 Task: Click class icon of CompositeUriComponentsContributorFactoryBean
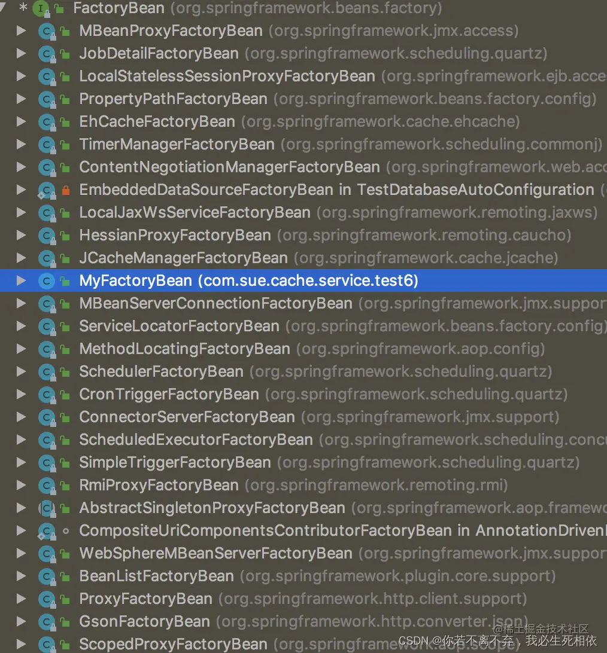tap(47, 531)
